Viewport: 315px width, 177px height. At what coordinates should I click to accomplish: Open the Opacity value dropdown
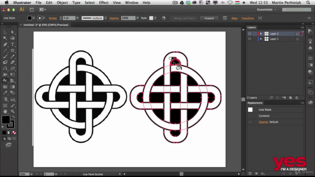tap(137, 18)
